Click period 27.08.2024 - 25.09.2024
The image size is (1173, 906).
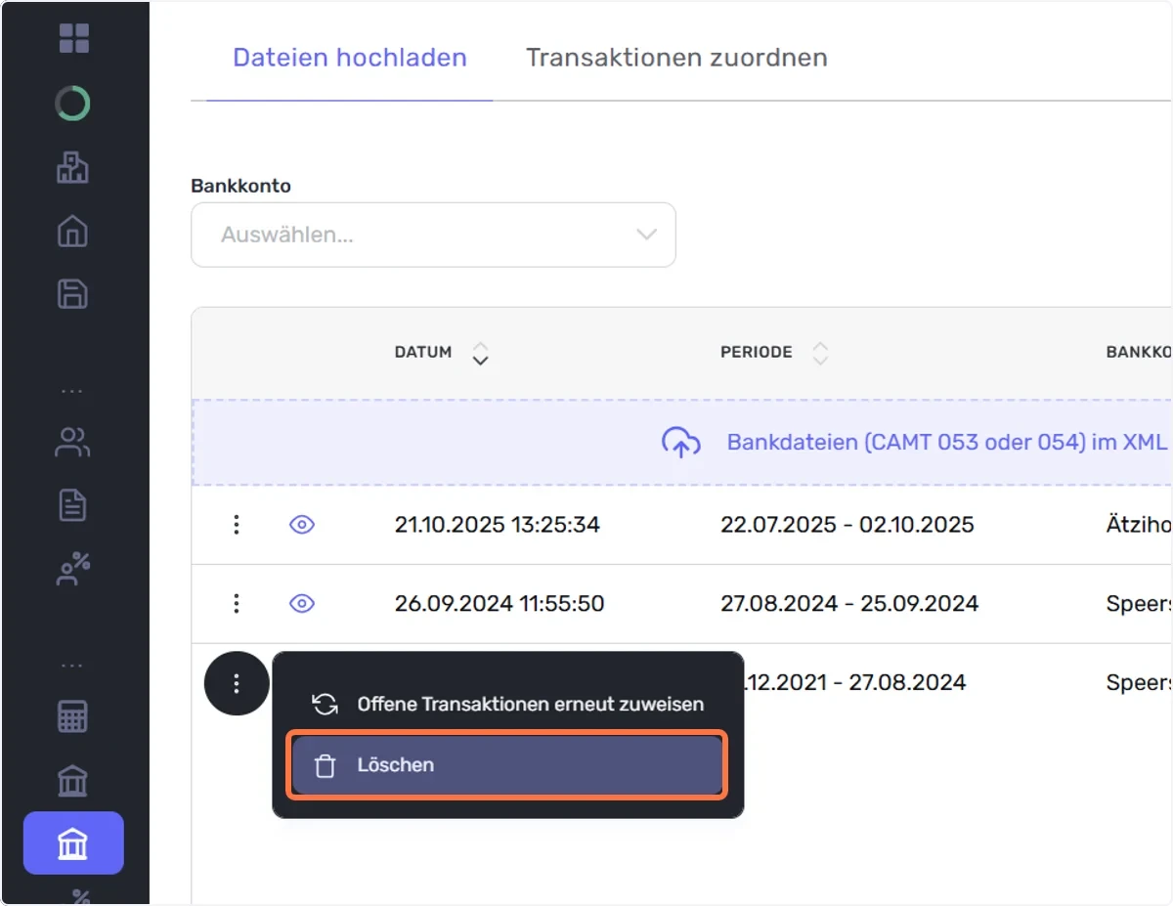(x=849, y=604)
